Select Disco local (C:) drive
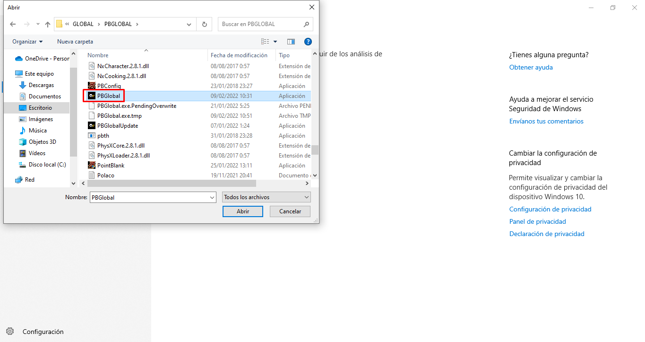 [43, 165]
